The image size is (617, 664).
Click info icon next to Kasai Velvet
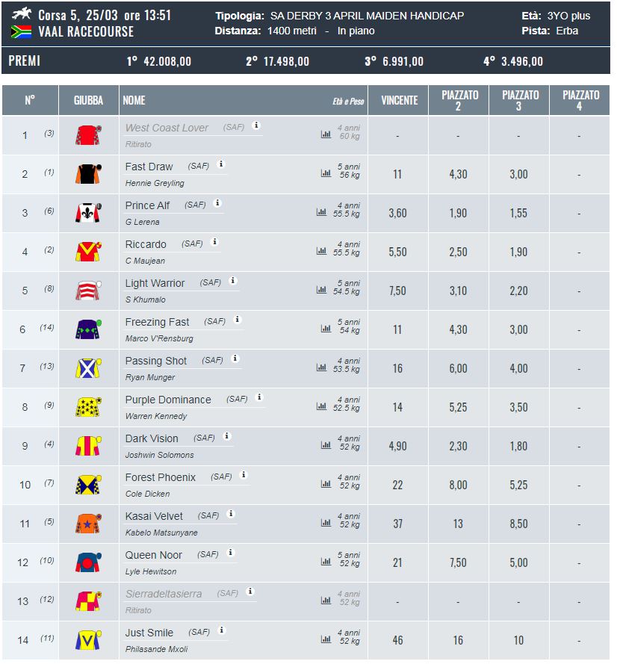(x=231, y=514)
